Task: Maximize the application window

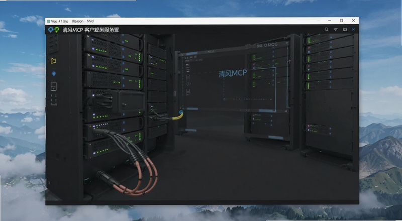Action: pos(342,21)
